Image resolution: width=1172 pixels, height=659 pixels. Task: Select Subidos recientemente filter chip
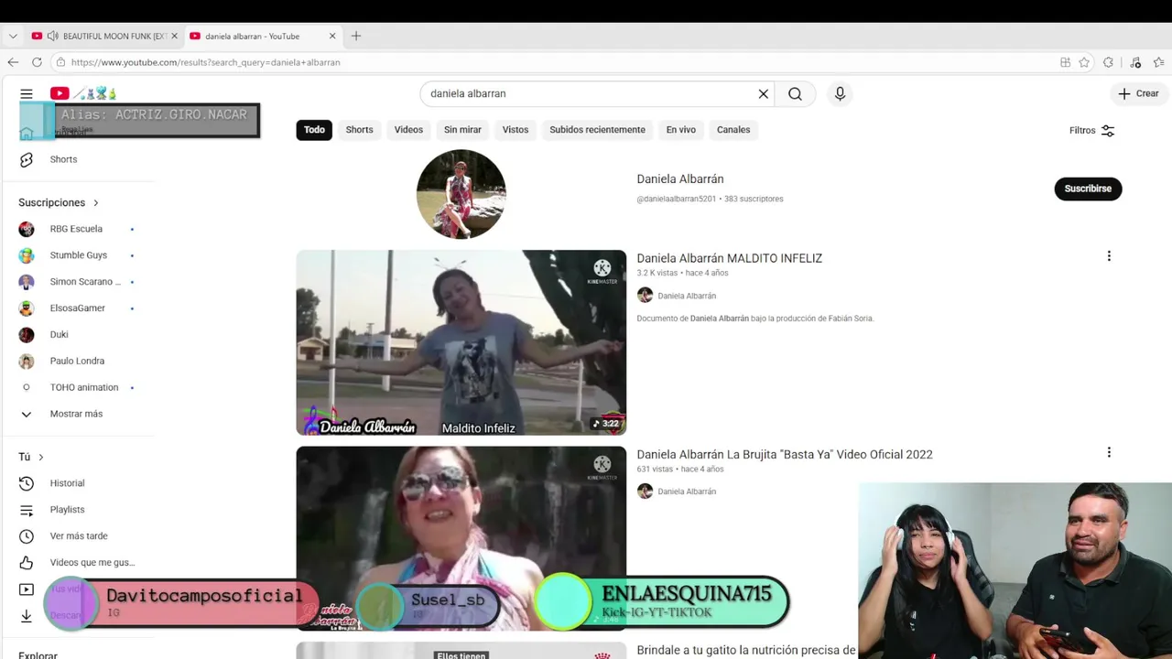597,130
